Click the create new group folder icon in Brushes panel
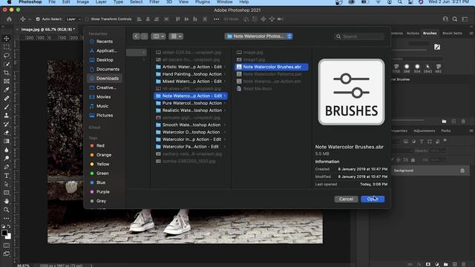Screen dimensions: 475x267 444,122
